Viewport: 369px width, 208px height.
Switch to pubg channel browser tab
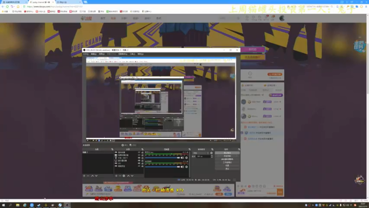click(x=41, y=2)
